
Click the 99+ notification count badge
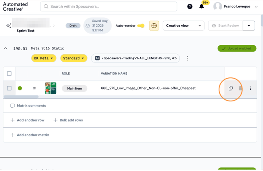click(205, 3)
